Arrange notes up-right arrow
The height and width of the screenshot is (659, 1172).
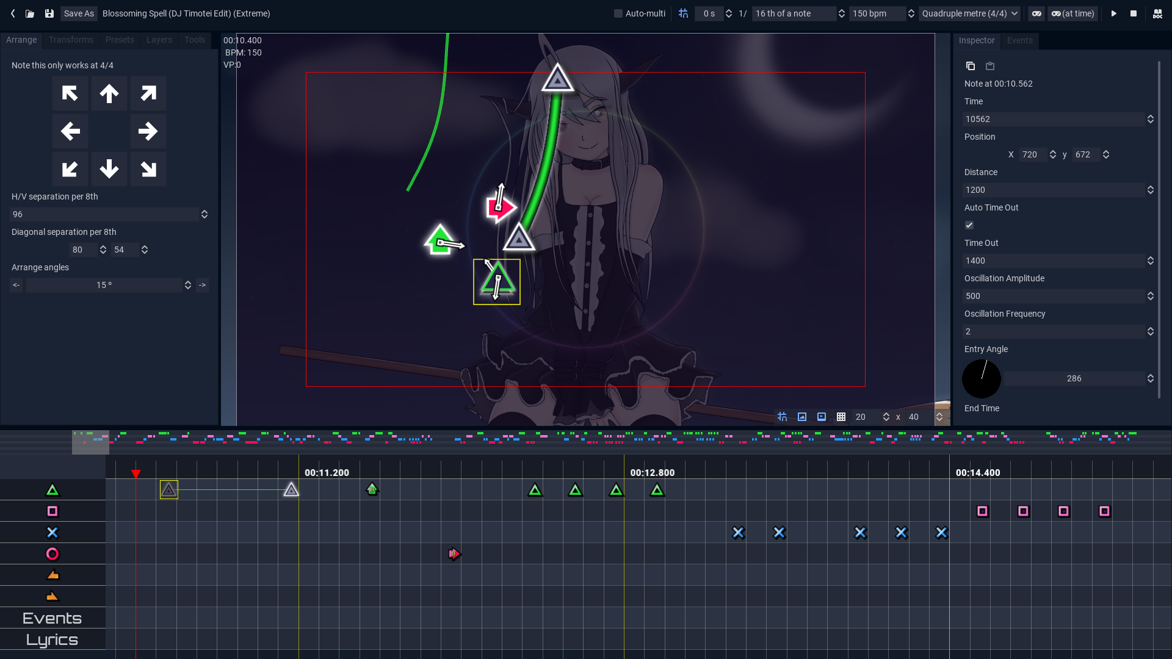coord(148,93)
